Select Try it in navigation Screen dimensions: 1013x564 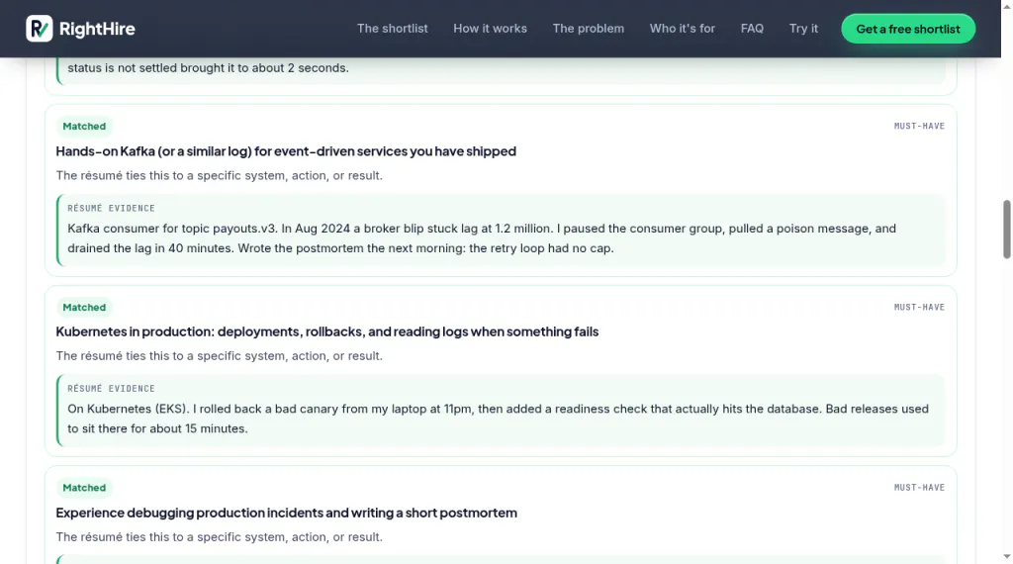click(x=803, y=29)
